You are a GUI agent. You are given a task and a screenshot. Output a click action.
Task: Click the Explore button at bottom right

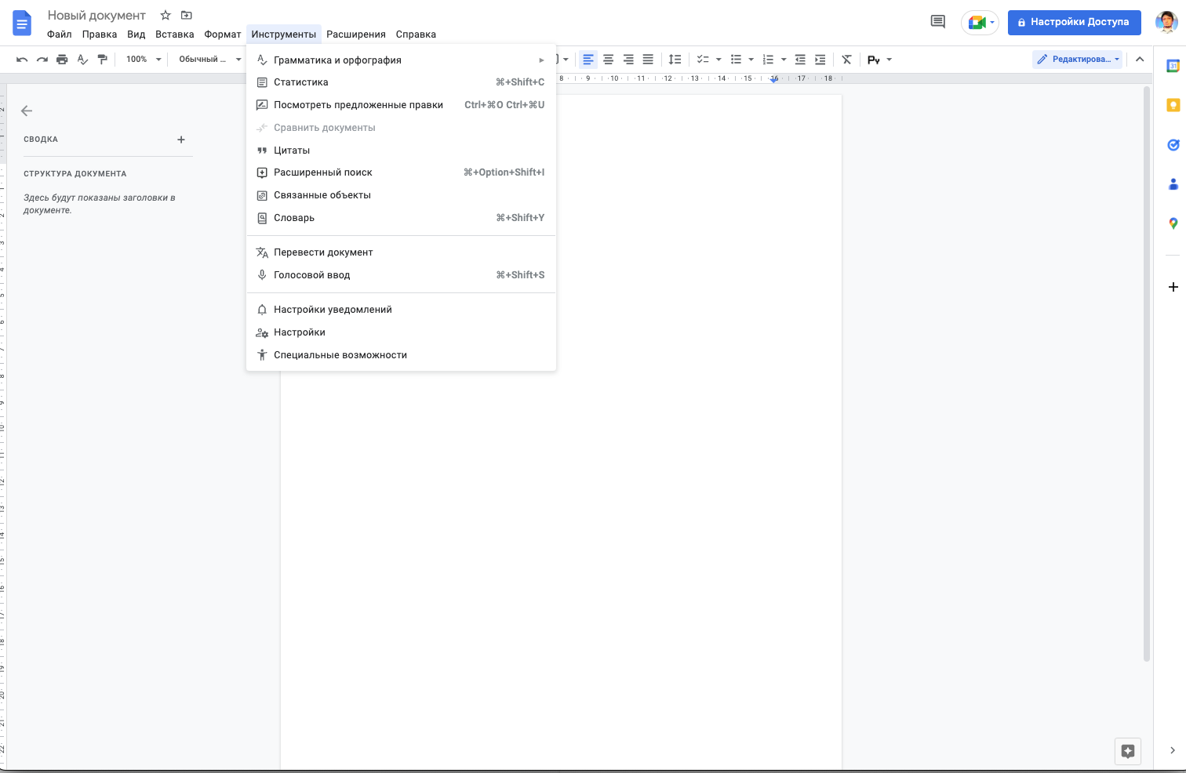(x=1128, y=751)
